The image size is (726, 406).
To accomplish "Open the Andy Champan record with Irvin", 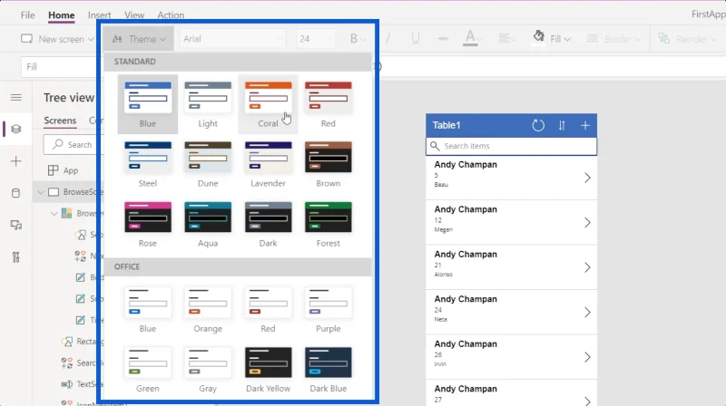I will coord(511,357).
